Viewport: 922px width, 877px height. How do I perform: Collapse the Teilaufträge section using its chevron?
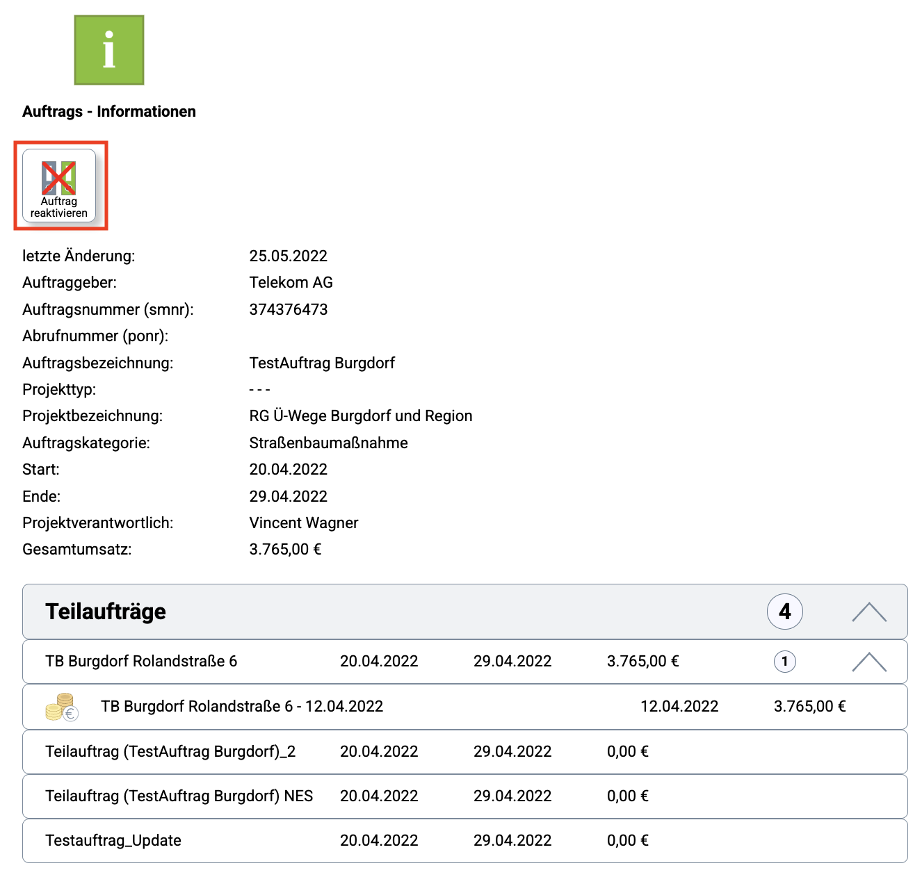tap(868, 612)
